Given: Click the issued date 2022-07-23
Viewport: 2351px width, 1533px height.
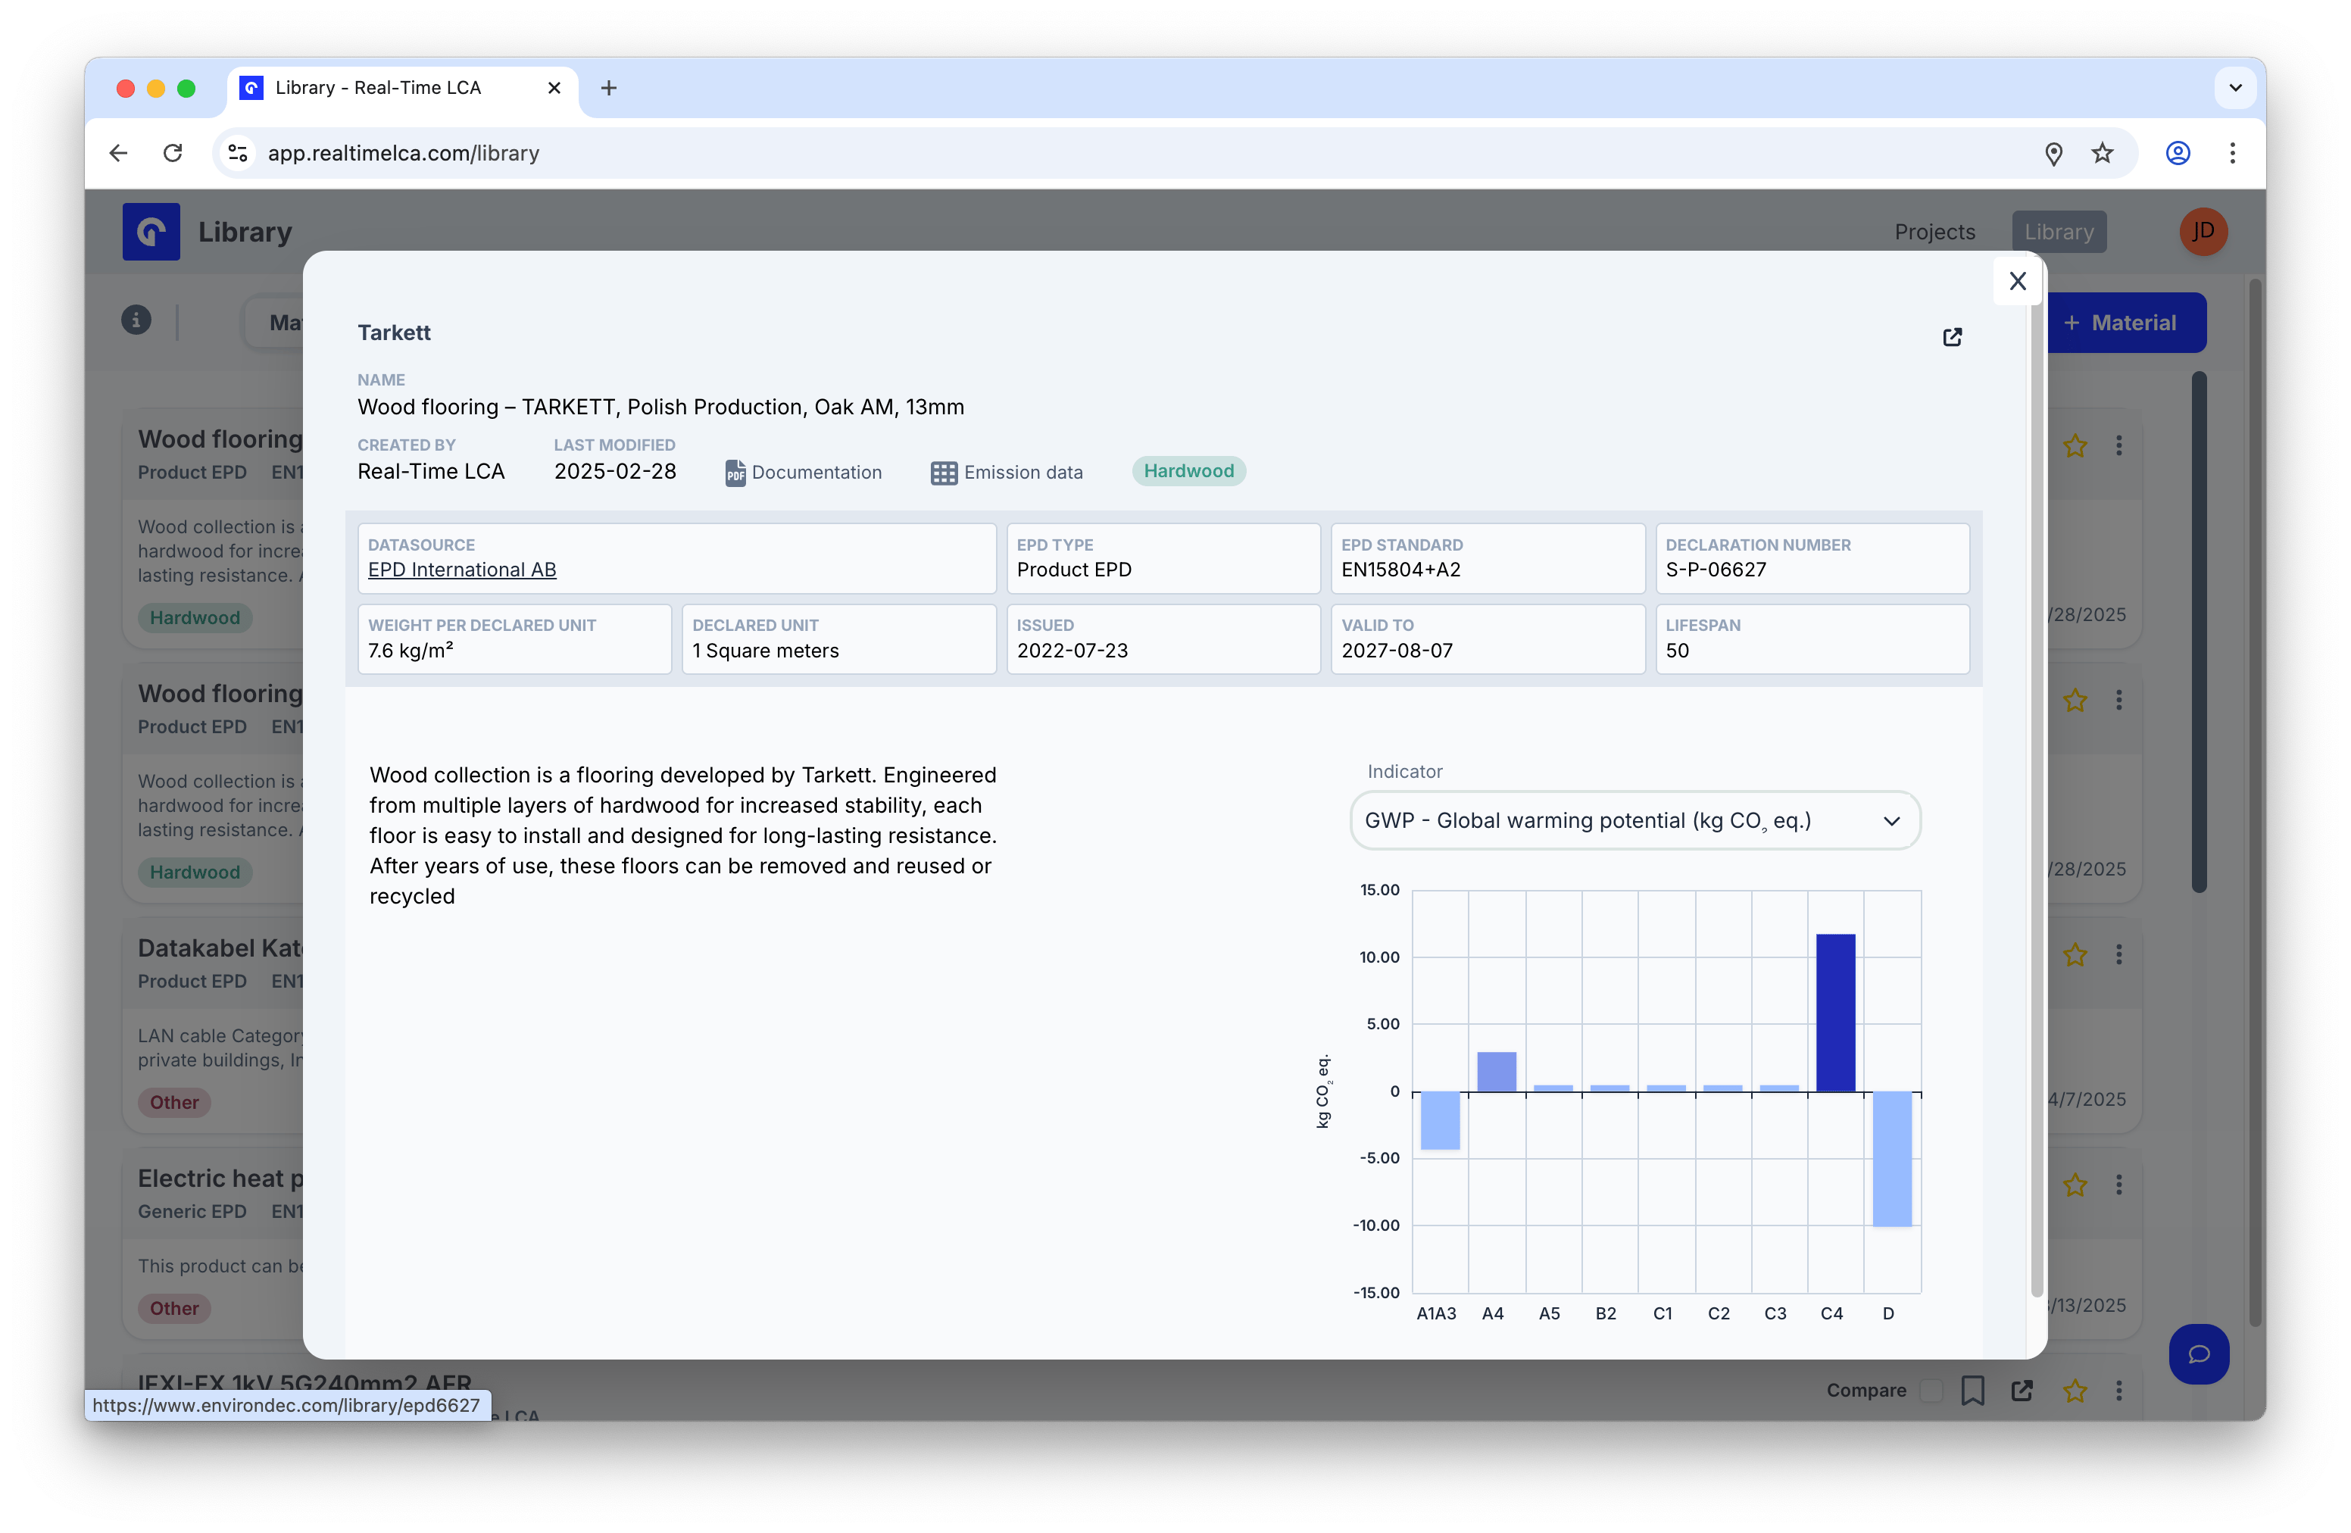Looking at the screenshot, I should 1072,651.
